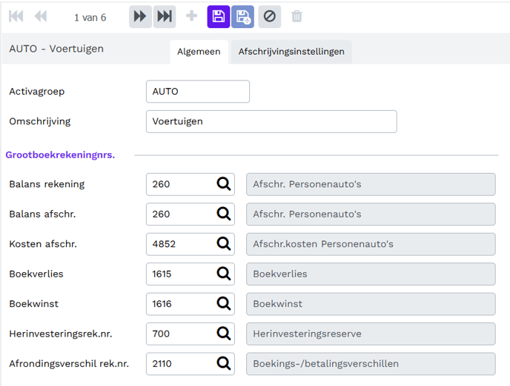Go to the first record

point(16,16)
